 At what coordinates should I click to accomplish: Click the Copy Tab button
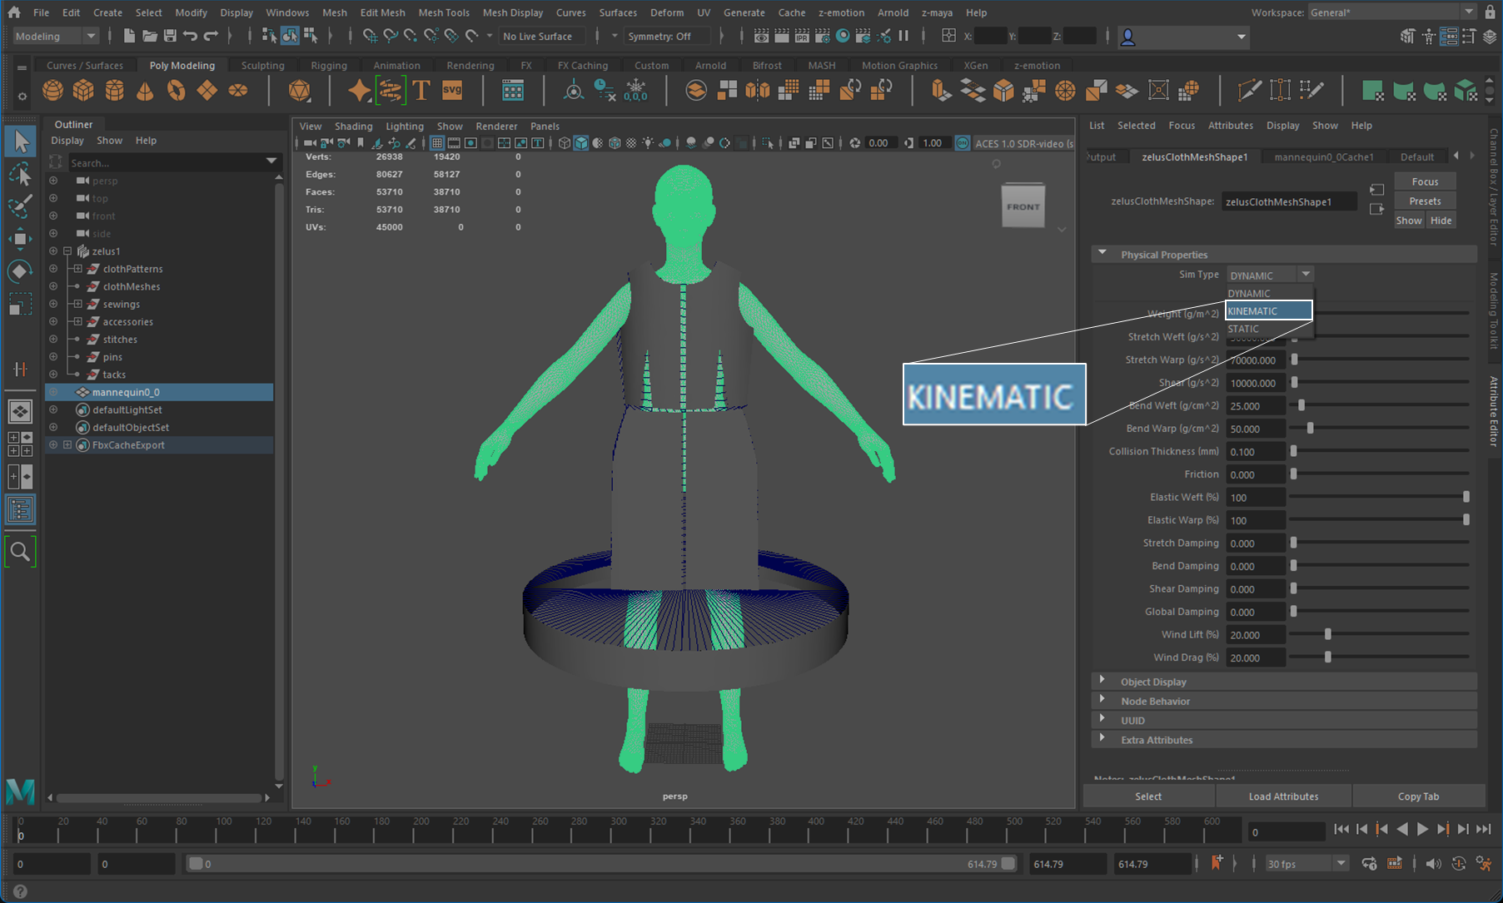tap(1418, 796)
